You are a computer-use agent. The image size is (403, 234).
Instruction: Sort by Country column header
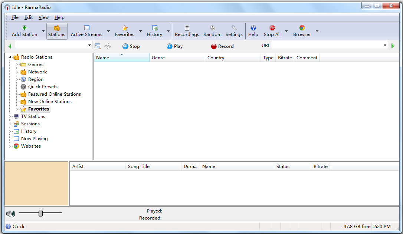pyautogui.click(x=233, y=58)
